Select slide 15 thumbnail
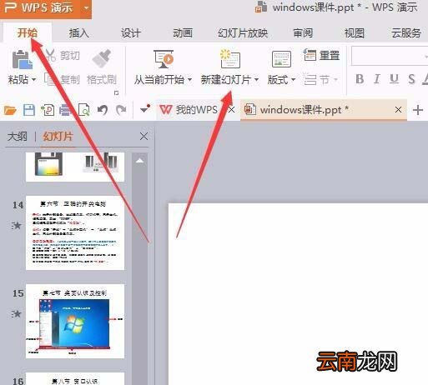Image resolution: width=428 pixels, height=385 pixels. point(75,321)
